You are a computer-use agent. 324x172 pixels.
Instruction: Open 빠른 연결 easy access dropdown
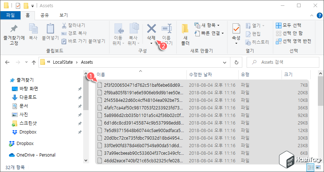[x=210, y=33]
